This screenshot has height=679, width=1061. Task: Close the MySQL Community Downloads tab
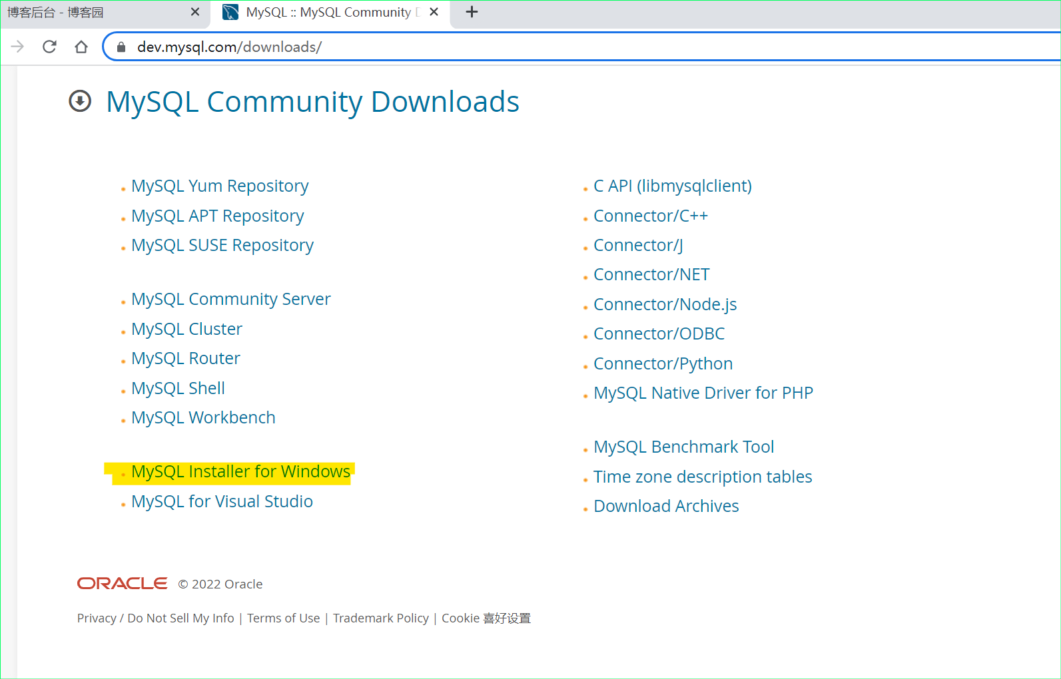(x=434, y=12)
